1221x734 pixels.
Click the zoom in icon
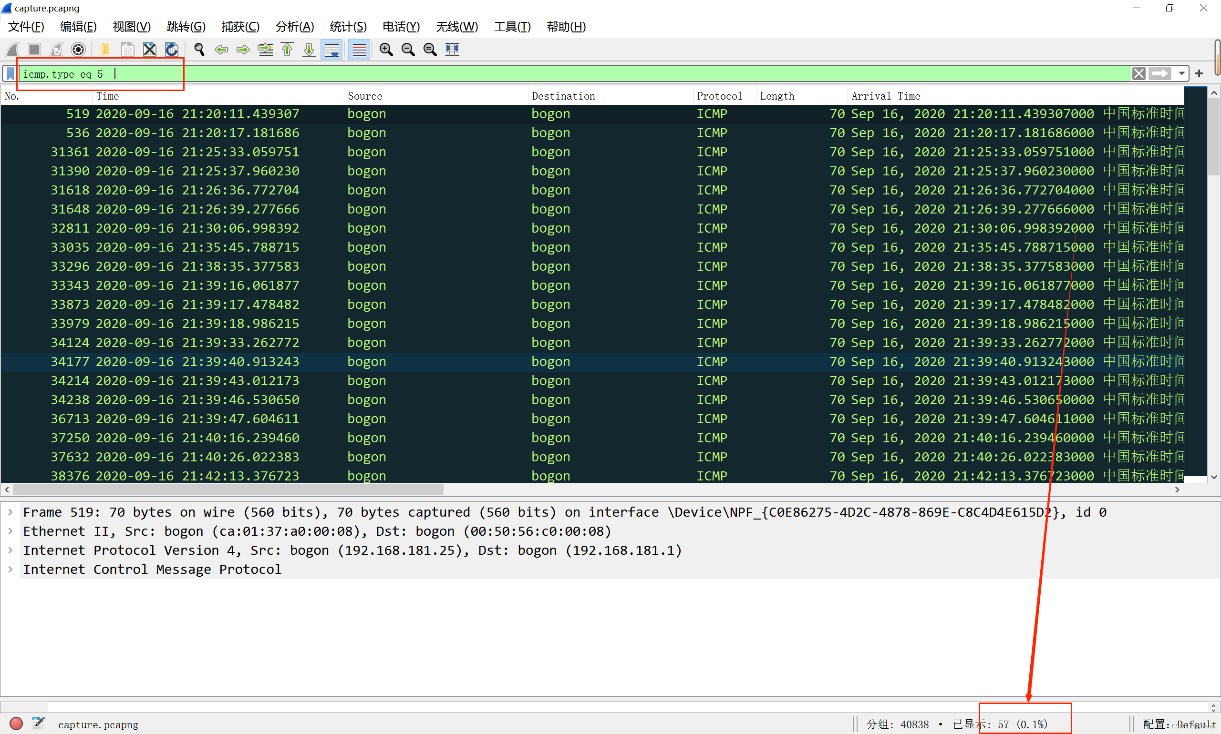[385, 50]
